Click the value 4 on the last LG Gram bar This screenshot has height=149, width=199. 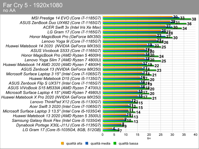(114, 128)
